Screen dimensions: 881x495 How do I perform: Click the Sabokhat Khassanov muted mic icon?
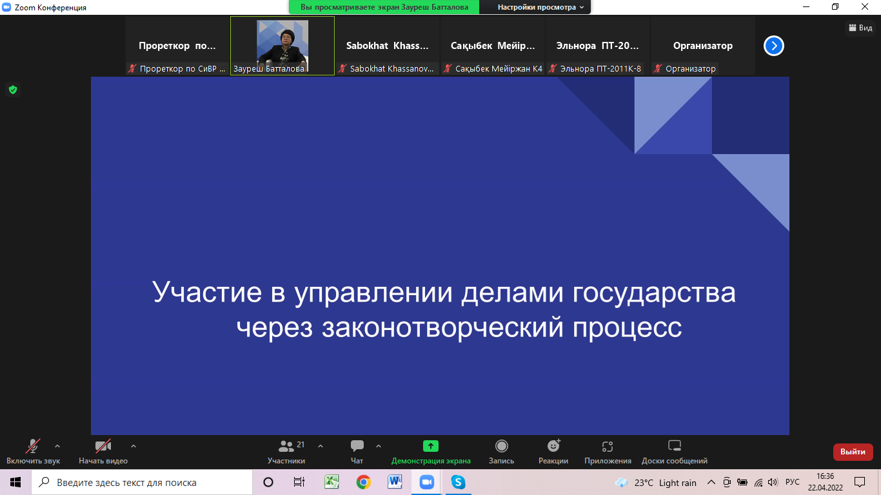pos(343,68)
